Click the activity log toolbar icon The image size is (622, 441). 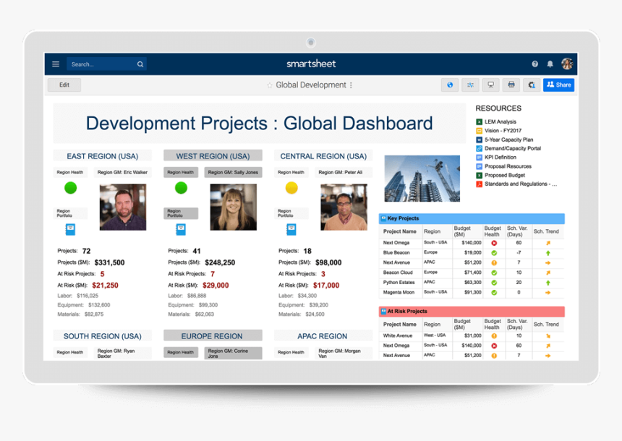[x=470, y=85]
